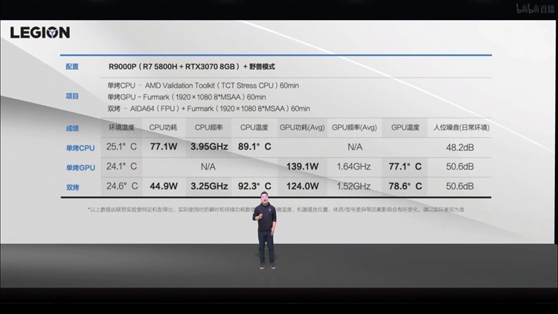Click the '24.1° C' ambient temperature cell

121,166
